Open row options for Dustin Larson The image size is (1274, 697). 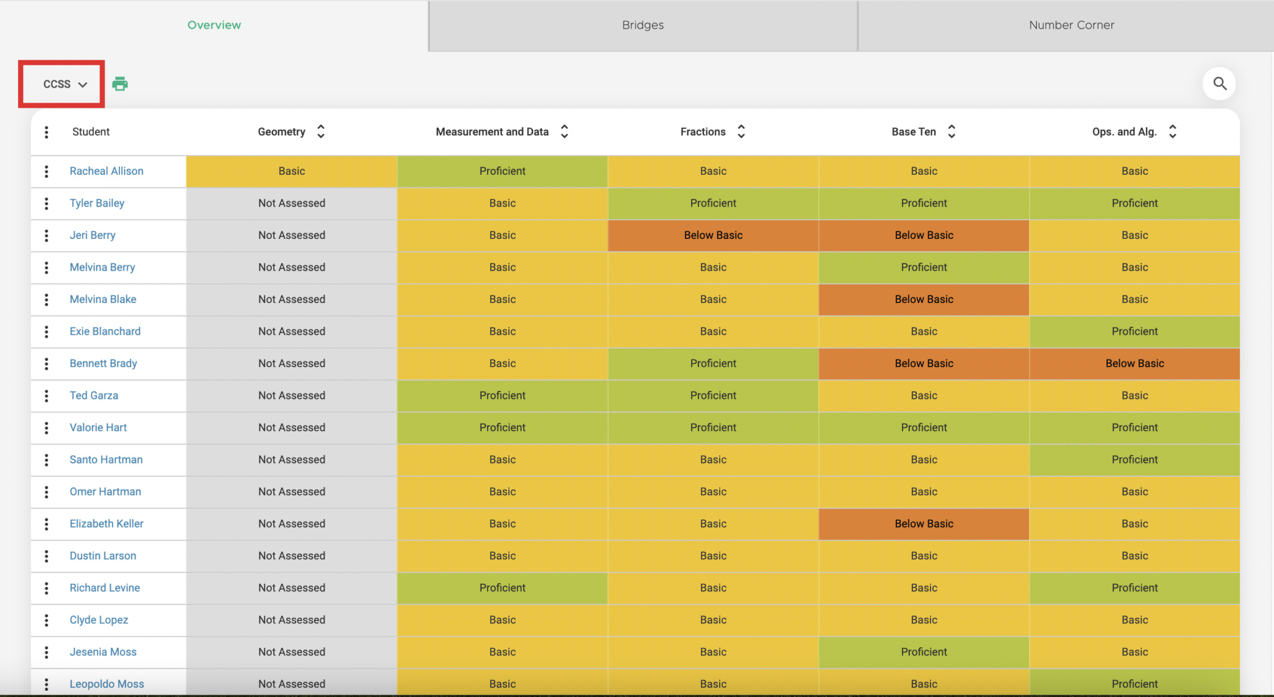click(47, 556)
